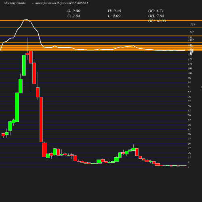202x202 pixels.
Task: Click the 89 label on upper axis
Action: click(x=192, y=32)
